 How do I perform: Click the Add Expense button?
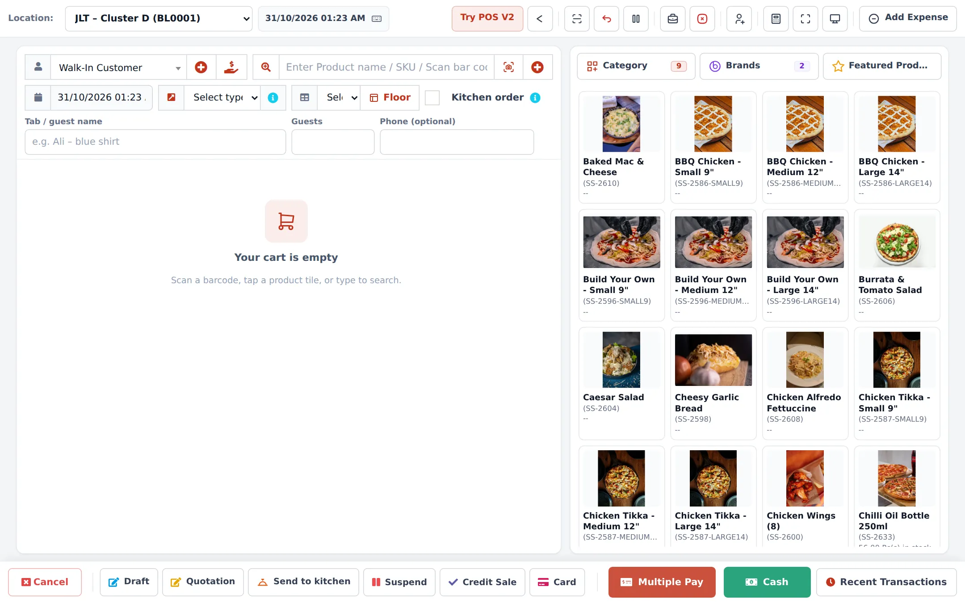tap(908, 19)
